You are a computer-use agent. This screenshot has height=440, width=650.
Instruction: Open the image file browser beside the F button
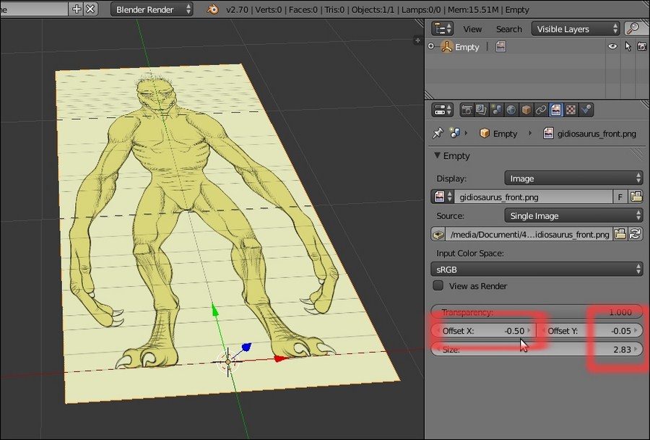[636, 197]
